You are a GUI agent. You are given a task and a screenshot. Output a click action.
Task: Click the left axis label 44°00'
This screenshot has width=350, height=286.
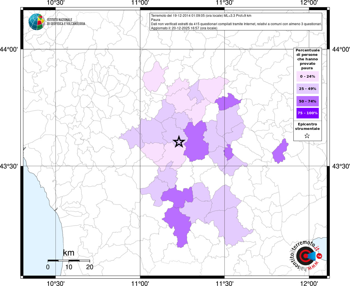click(x=9, y=49)
